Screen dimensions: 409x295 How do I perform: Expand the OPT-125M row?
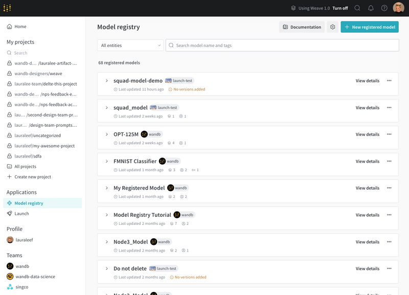click(x=107, y=134)
